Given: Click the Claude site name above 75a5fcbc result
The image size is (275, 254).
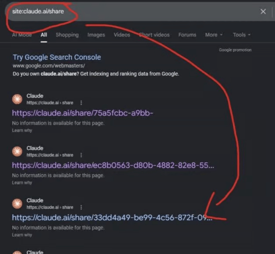Looking at the screenshot, I should 35,96.
